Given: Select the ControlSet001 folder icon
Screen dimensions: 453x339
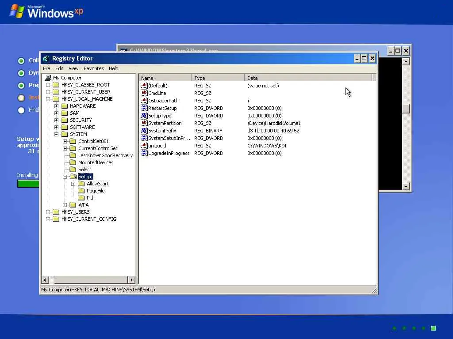Looking at the screenshot, I should click(73, 141).
